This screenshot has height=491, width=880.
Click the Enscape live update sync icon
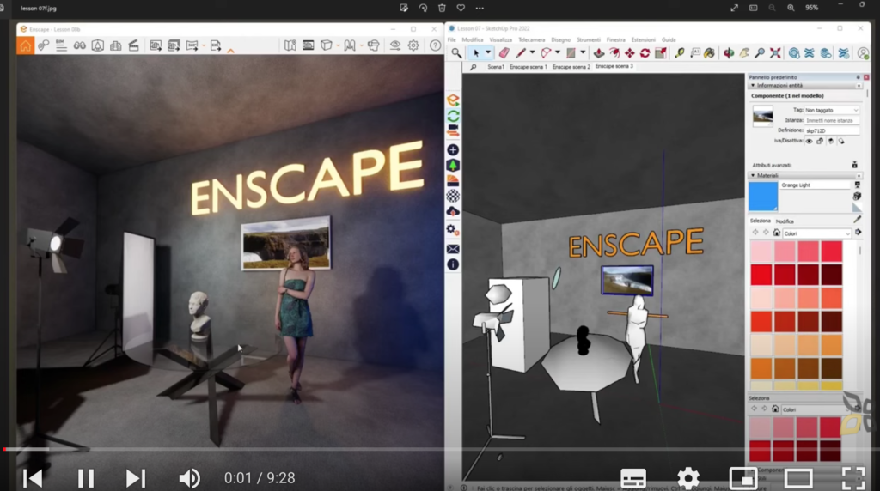[453, 116]
